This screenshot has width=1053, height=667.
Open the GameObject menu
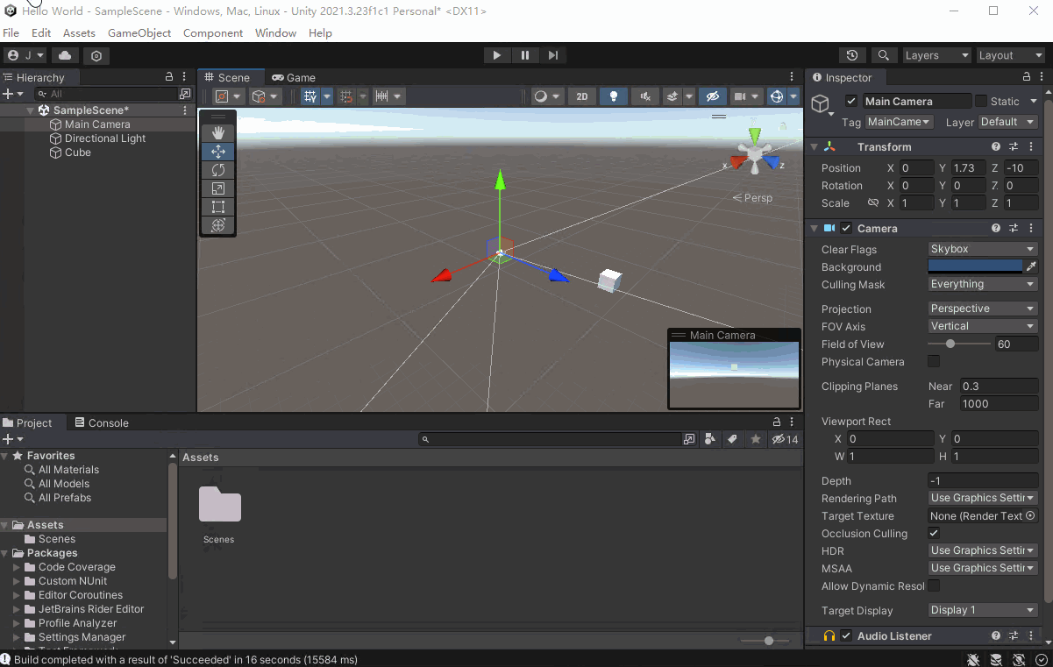(139, 32)
